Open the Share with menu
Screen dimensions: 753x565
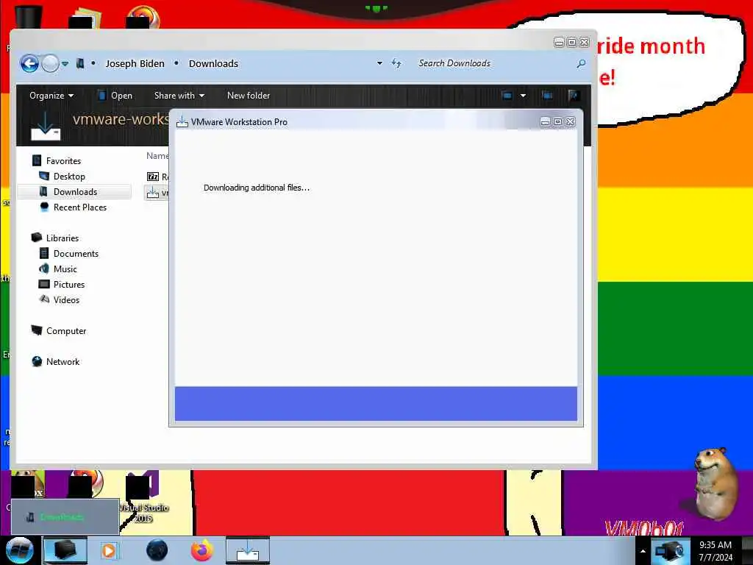point(179,96)
